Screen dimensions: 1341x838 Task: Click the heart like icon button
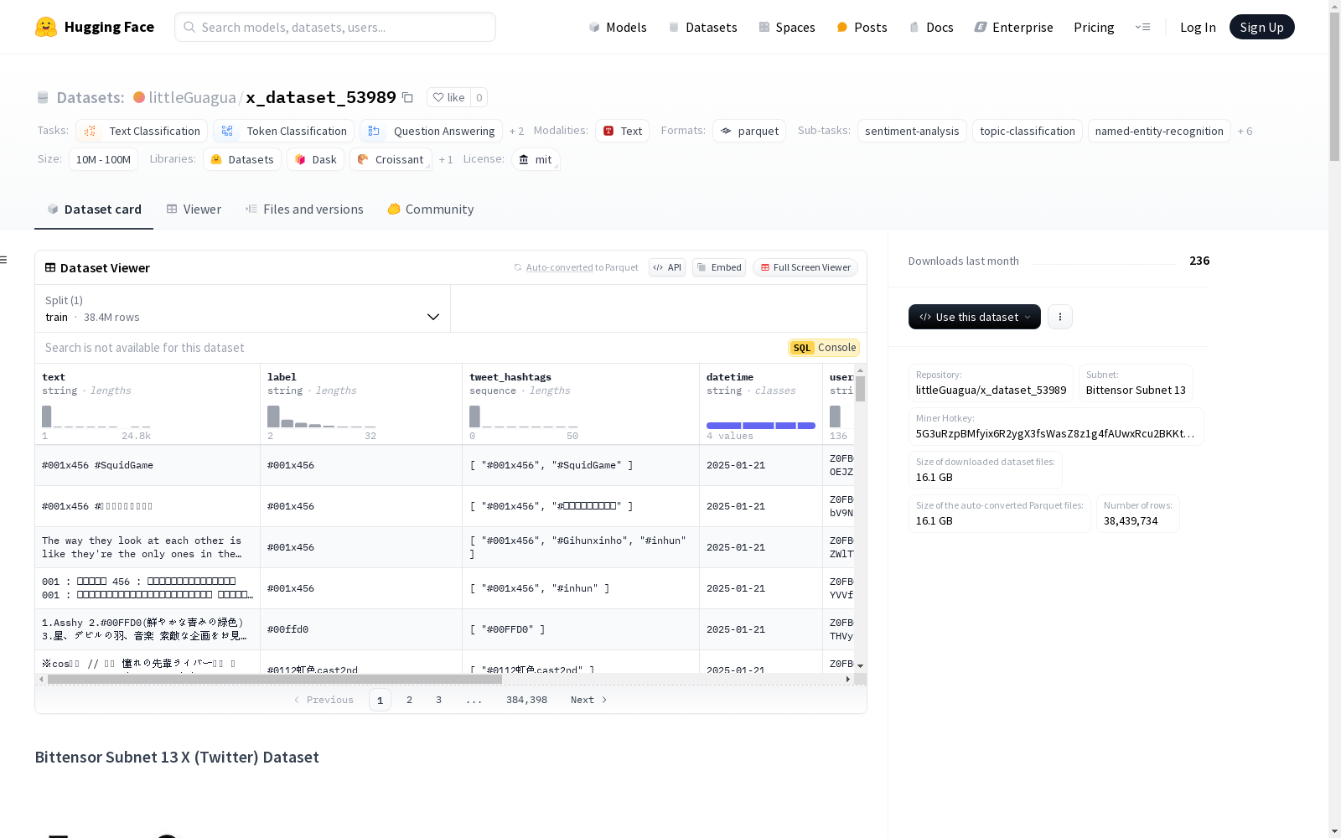(x=448, y=97)
